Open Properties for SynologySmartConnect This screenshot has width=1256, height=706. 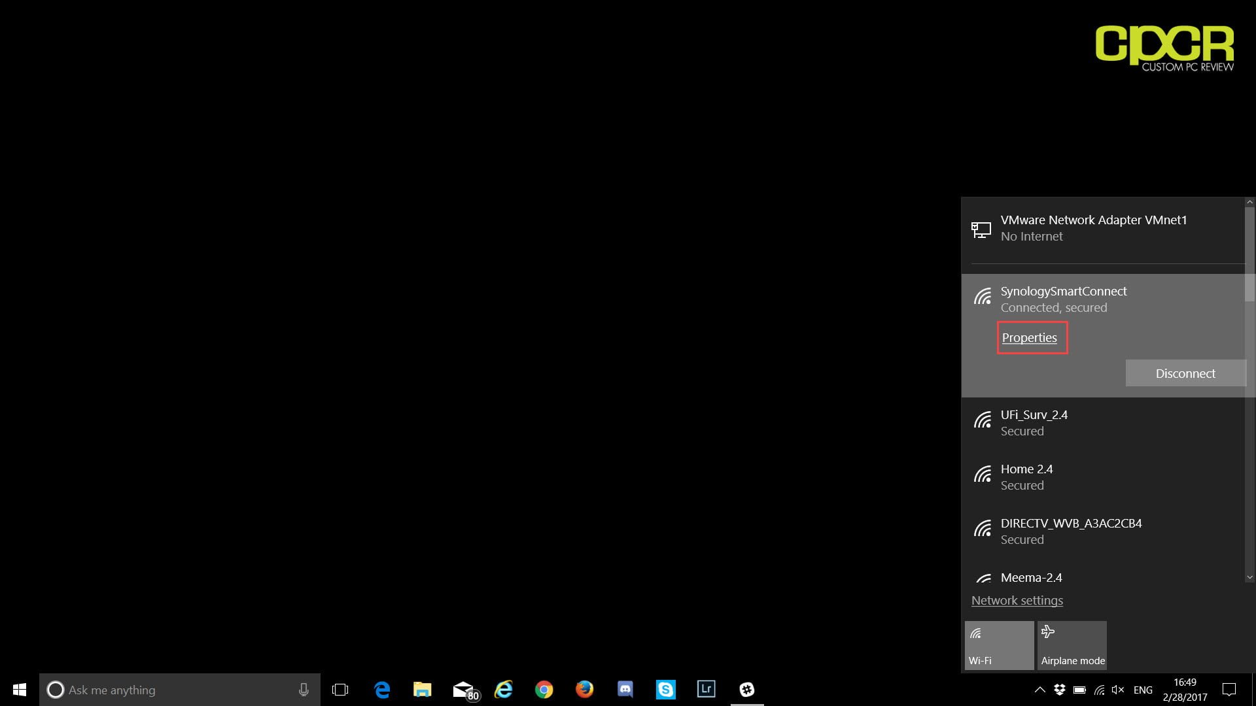1030,338
